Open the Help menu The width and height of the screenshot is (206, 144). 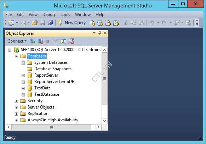click(x=100, y=15)
